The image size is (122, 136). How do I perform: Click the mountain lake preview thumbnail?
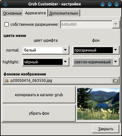98,104
